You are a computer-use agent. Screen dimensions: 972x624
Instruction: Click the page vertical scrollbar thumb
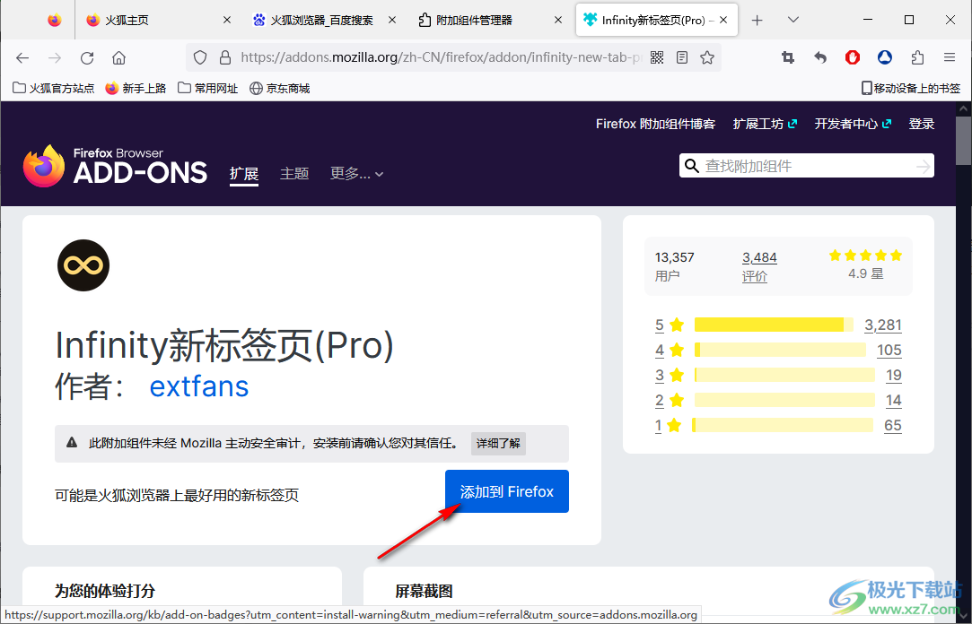(963, 140)
